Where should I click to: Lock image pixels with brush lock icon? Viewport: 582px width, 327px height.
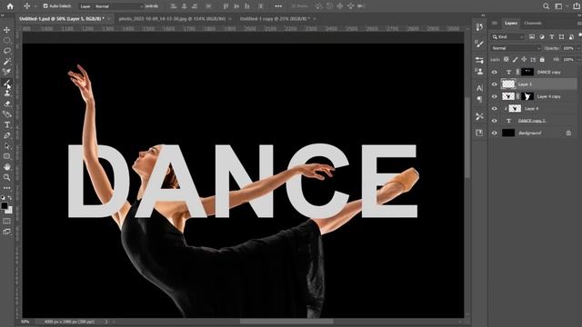516,59
